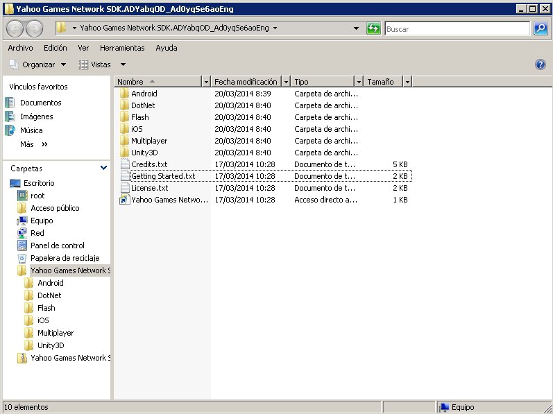Select the Flash folder icon in the file list
This screenshot has height=414, width=553.
(x=124, y=117)
